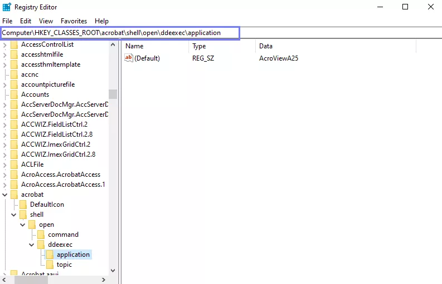Expand the ACLFile key
The height and width of the screenshot is (284, 442).
(x=5, y=165)
